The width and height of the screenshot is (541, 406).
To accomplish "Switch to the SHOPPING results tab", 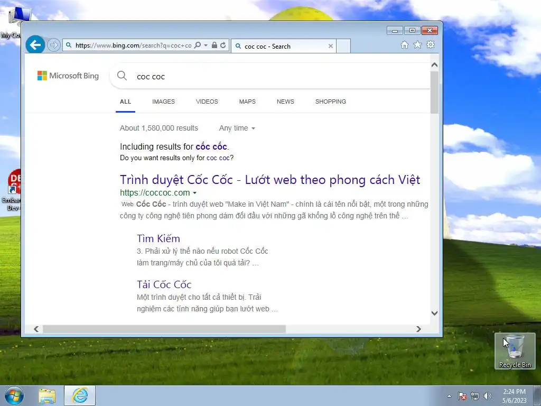I will tap(331, 101).
